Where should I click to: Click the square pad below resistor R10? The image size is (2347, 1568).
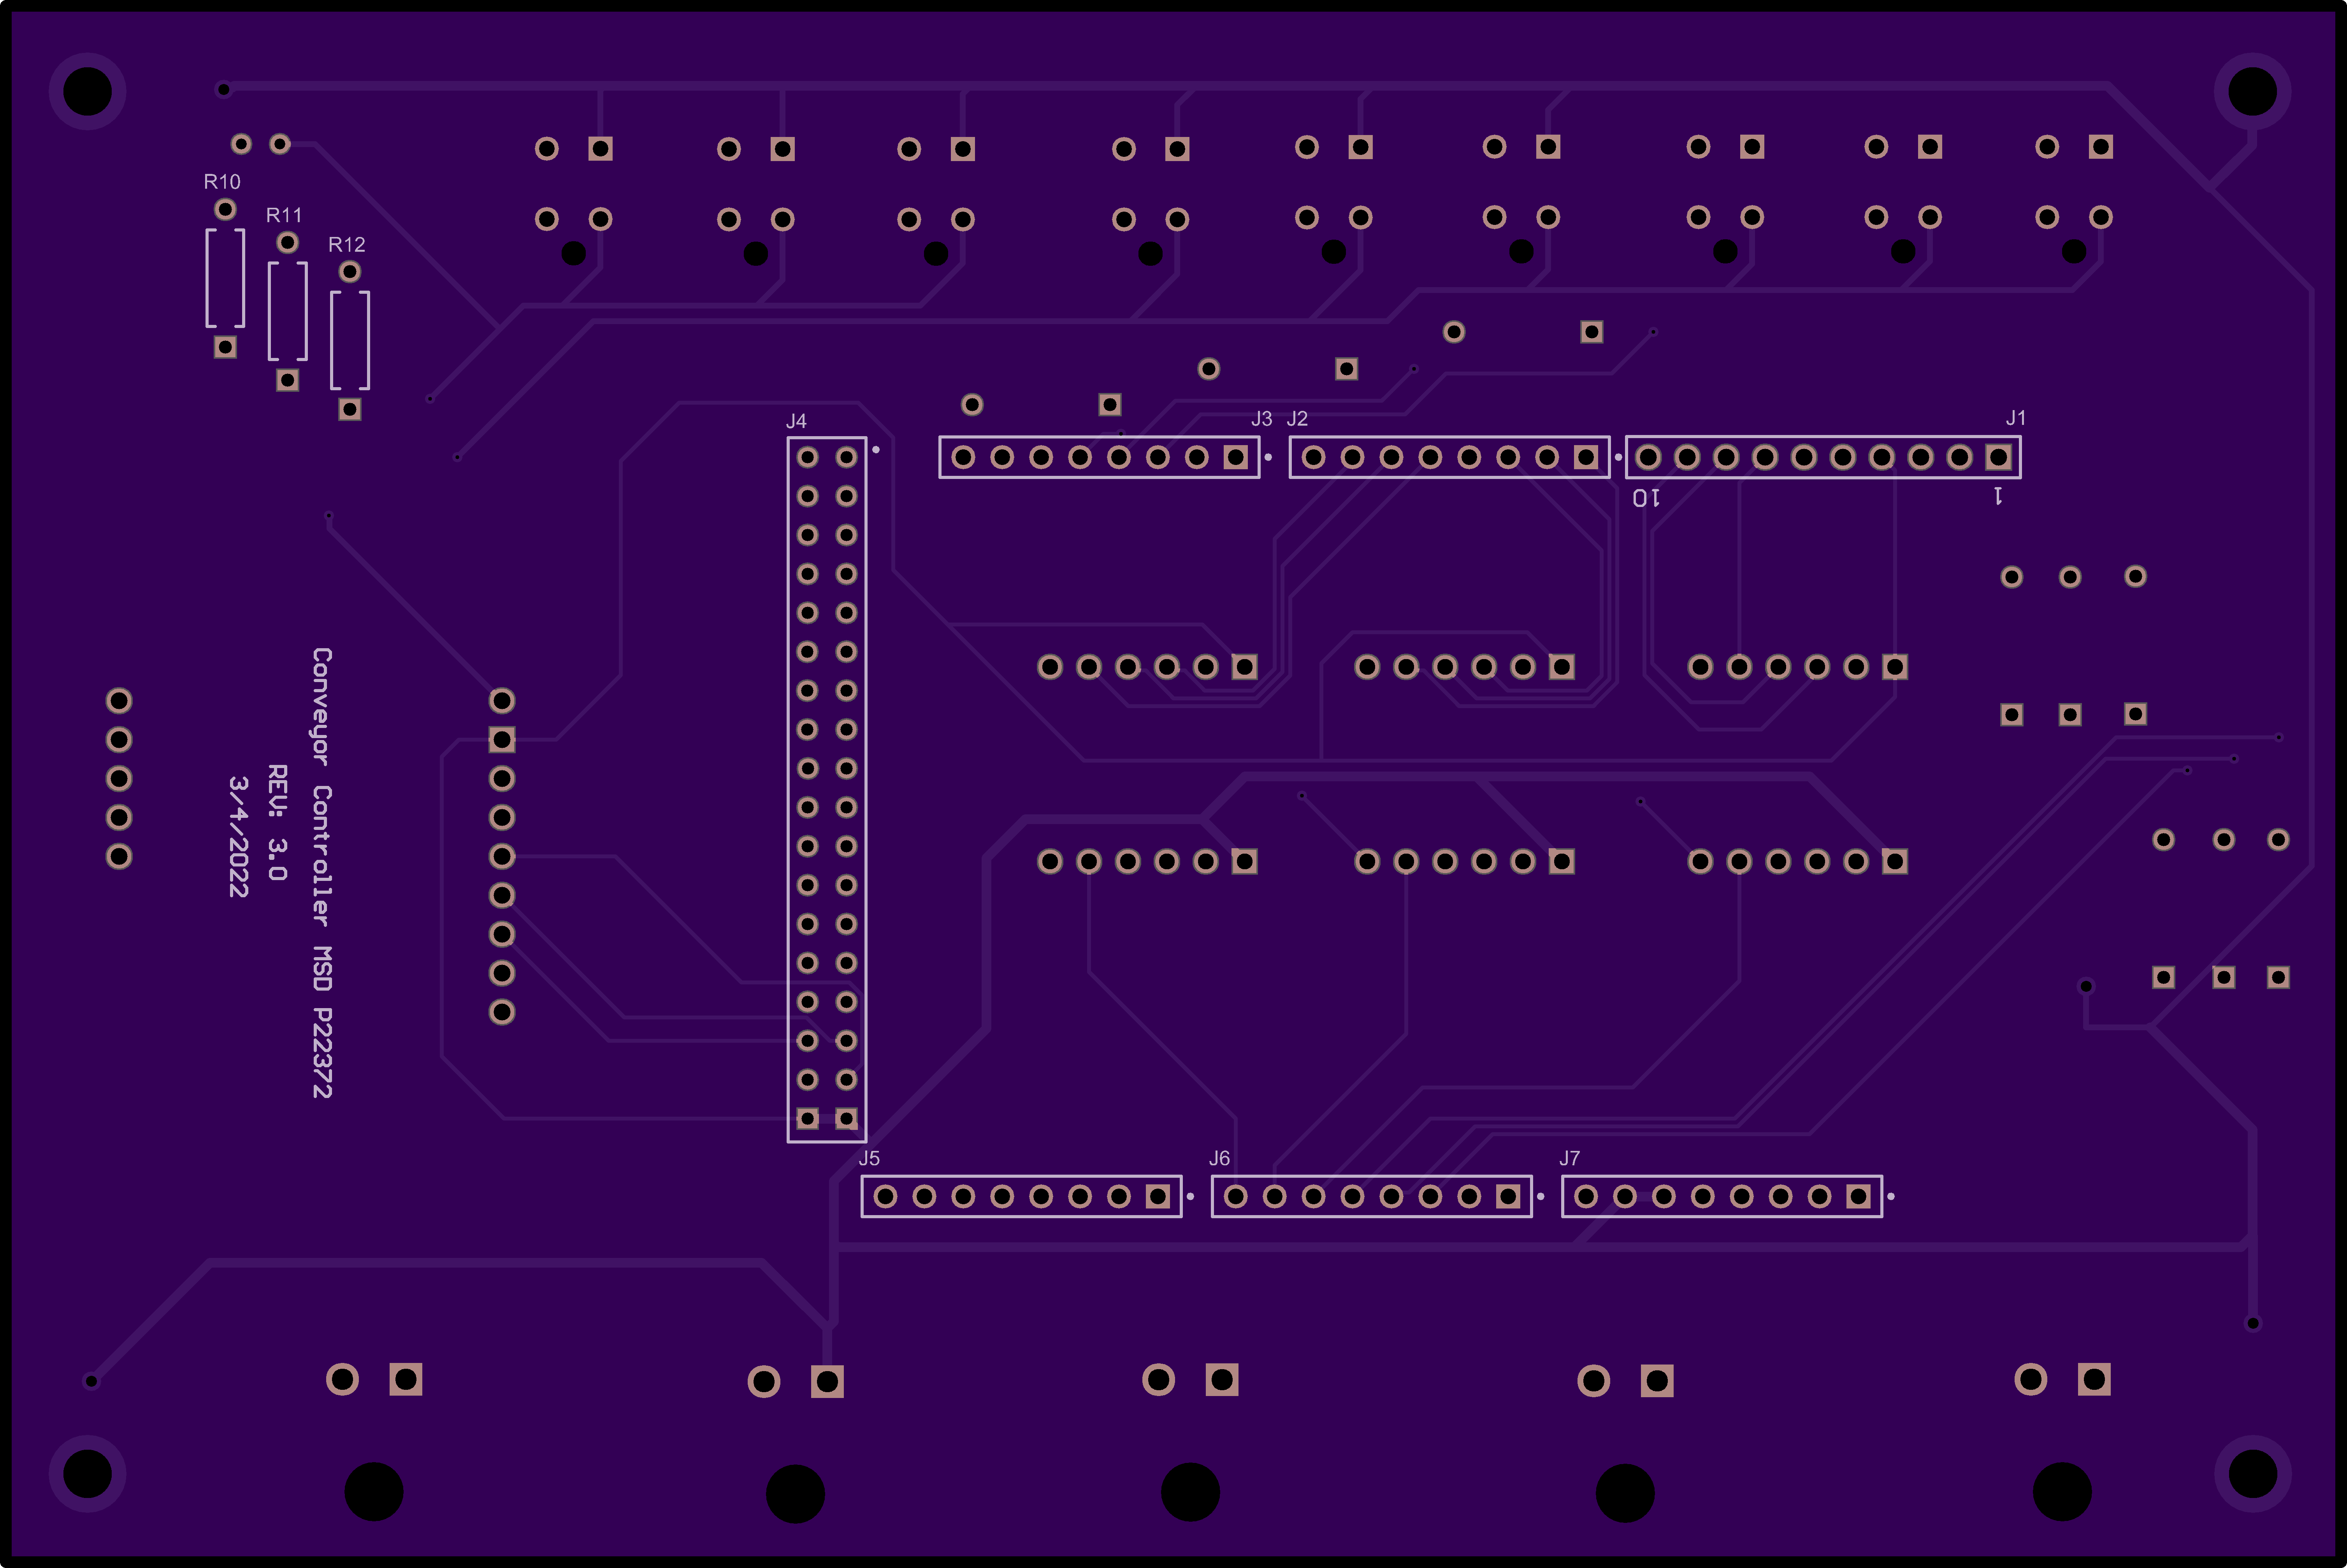coord(225,347)
